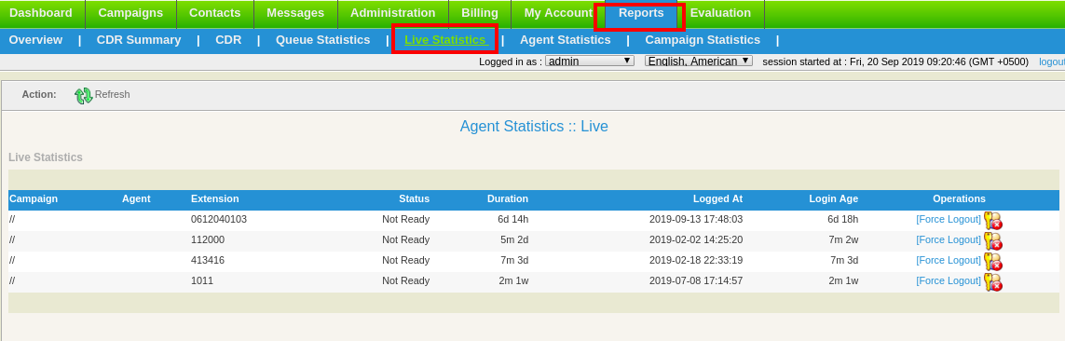Click logged-at value 2019-09-13 17:48:03
This screenshot has height=341, width=1065.
pos(695,219)
